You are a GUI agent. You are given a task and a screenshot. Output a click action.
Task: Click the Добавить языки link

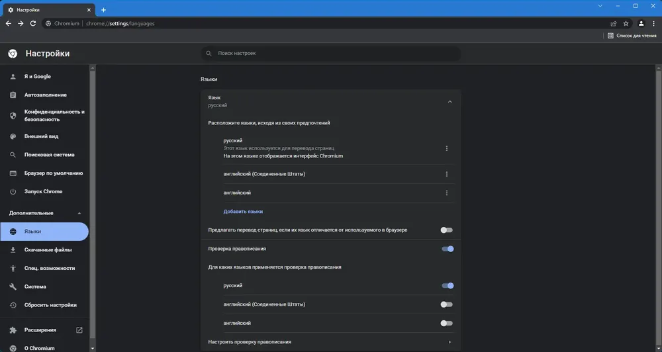pos(243,212)
